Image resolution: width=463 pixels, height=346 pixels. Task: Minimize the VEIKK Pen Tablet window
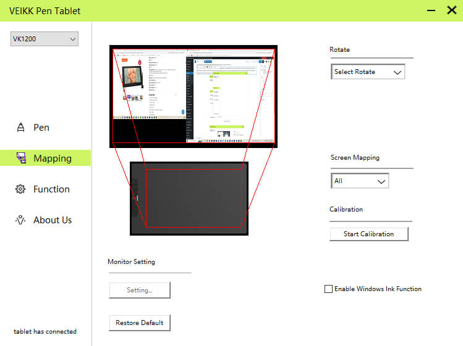431,10
